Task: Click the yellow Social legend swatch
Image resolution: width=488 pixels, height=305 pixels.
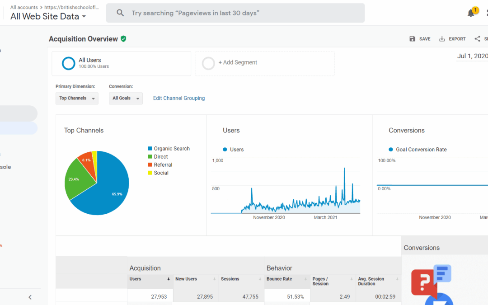Action: coord(150,173)
